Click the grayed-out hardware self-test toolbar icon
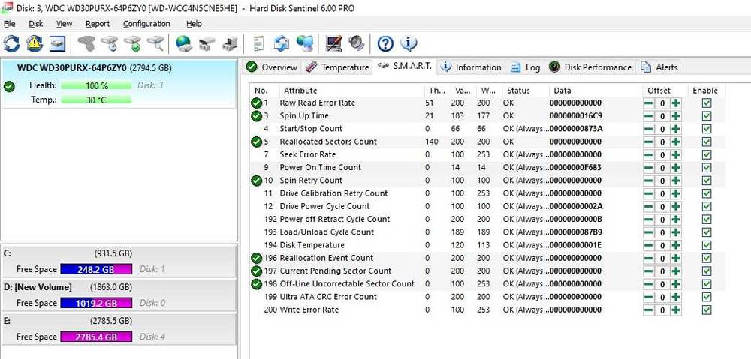Screen dimensions: 751x359 click(86, 43)
